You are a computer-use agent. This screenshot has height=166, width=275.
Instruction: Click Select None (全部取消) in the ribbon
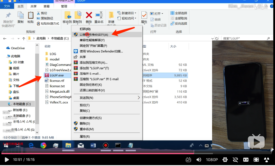pos(179,18)
